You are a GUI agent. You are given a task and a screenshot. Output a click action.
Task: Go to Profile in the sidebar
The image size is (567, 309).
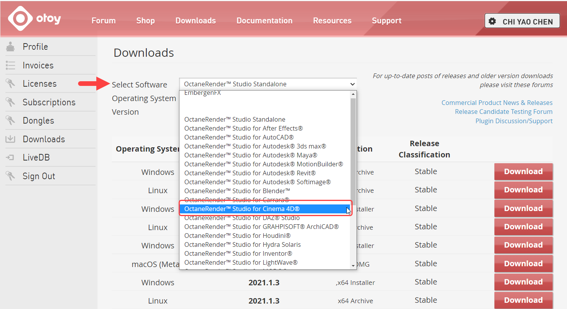[x=35, y=47]
